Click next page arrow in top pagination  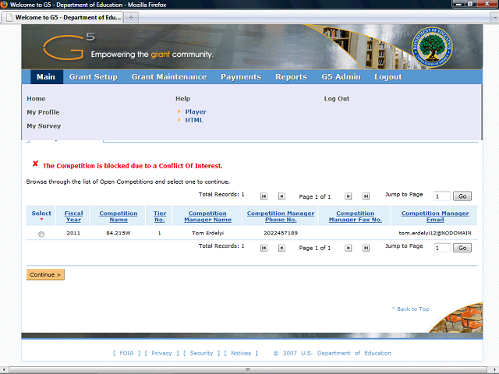pyautogui.click(x=348, y=196)
